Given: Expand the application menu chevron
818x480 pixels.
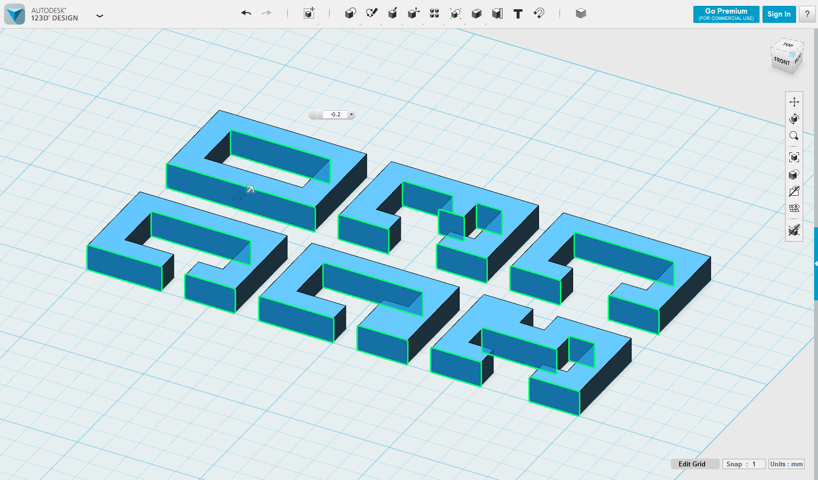Looking at the screenshot, I should point(100,16).
